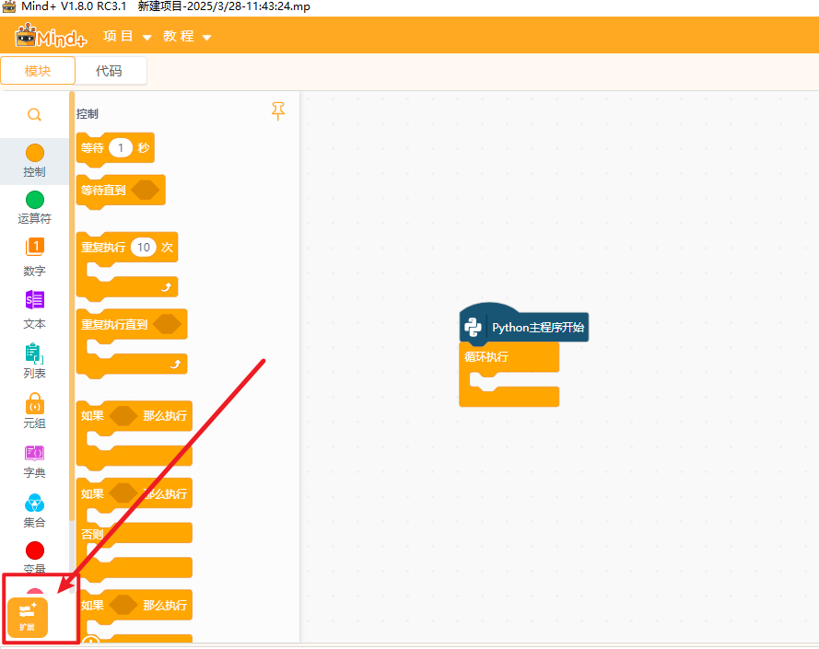Pin the block palette with pushpin icon

click(278, 111)
